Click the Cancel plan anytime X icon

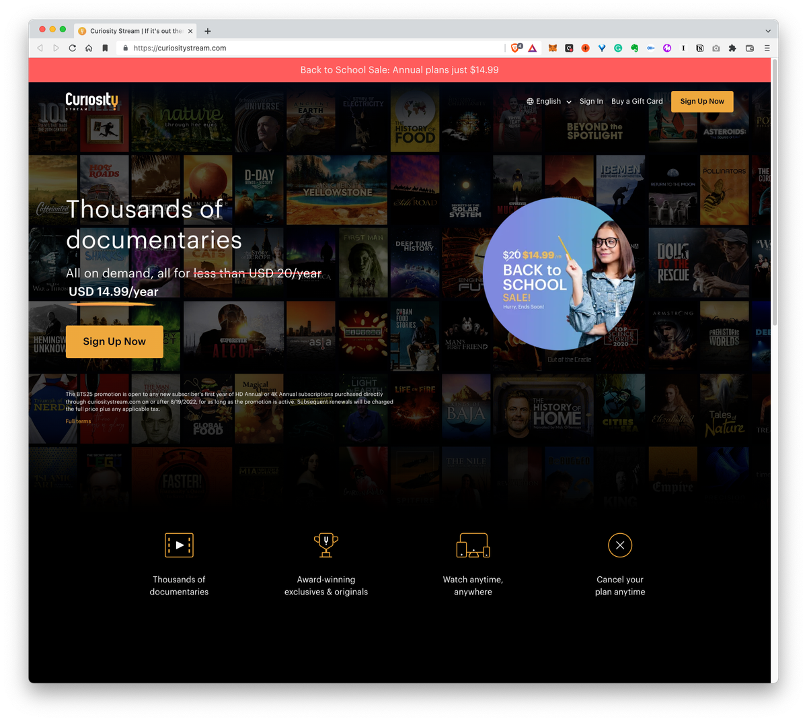(619, 545)
